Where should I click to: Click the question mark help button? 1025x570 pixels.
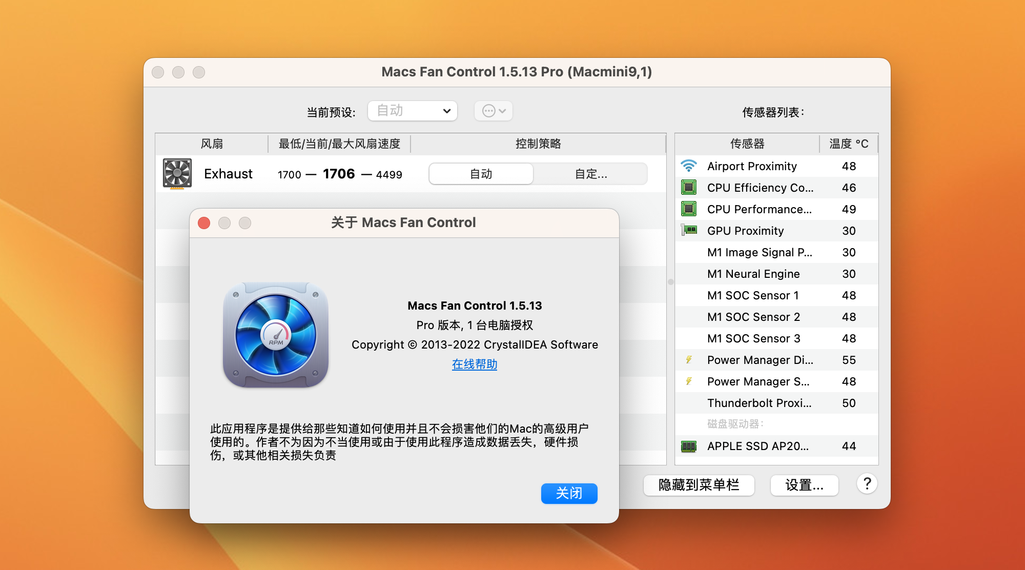pyautogui.click(x=867, y=484)
